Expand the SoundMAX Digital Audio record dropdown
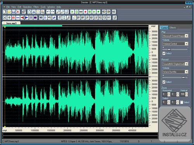This screenshot has width=194, height=145. [x=187, y=64]
